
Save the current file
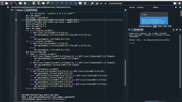point(11,3)
